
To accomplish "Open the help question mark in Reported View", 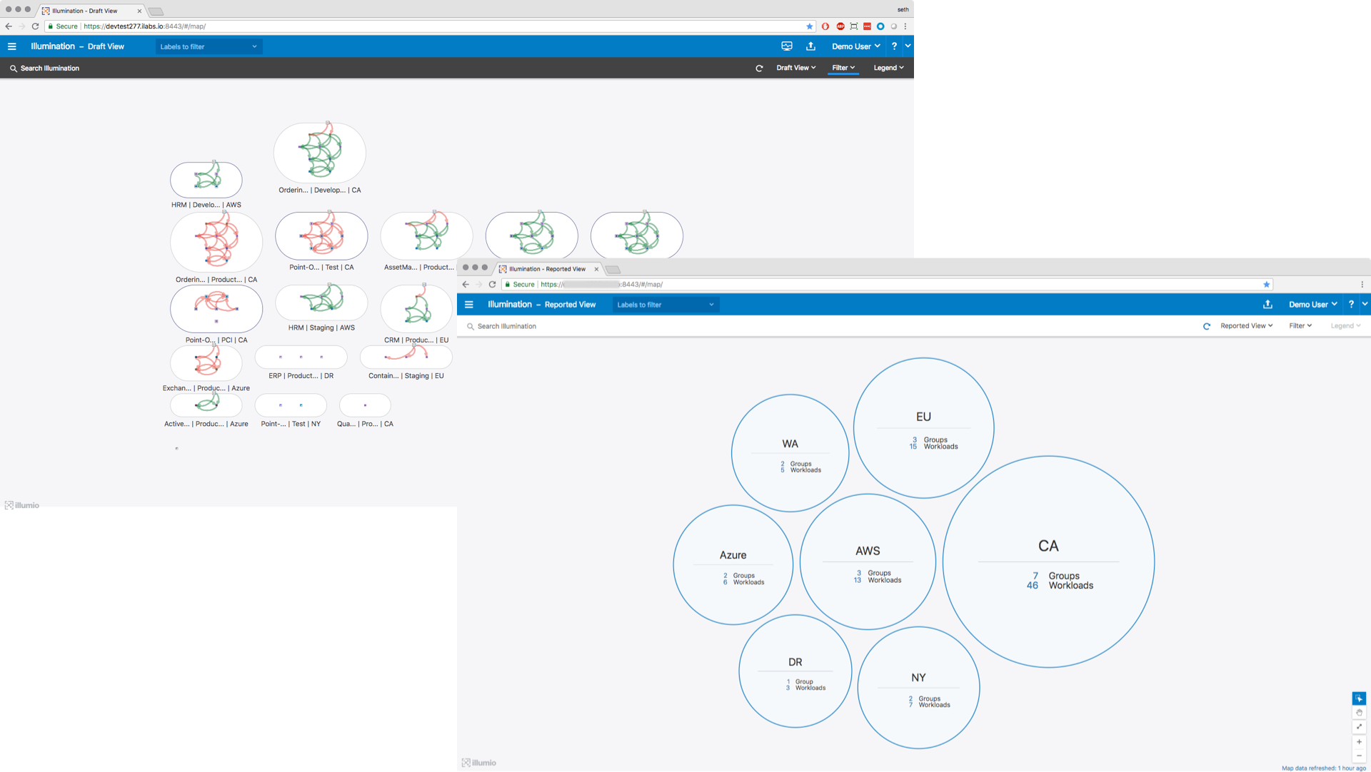I will click(1351, 305).
